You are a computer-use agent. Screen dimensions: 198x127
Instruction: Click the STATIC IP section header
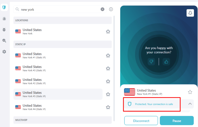63,44
